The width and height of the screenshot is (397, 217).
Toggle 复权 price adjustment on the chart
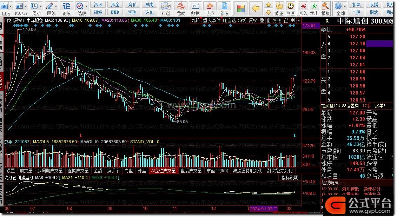click(x=253, y=20)
